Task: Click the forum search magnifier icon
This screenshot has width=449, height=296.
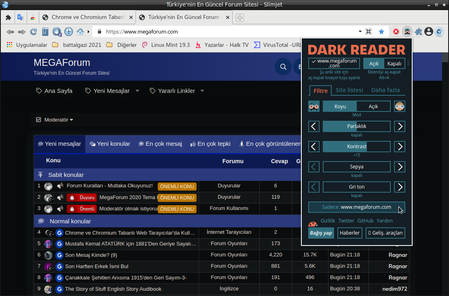Action: click(283, 67)
